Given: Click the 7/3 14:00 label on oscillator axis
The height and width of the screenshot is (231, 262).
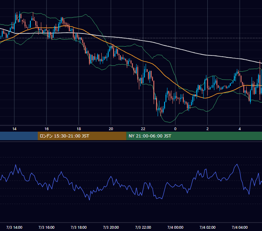Looking at the screenshot, I should coord(14,227).
